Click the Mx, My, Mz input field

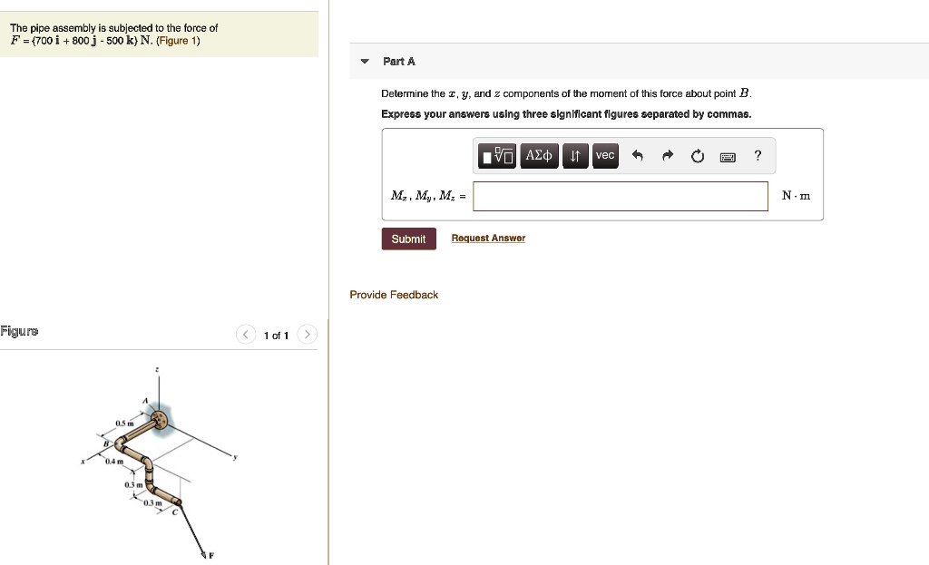pos(621,196)
